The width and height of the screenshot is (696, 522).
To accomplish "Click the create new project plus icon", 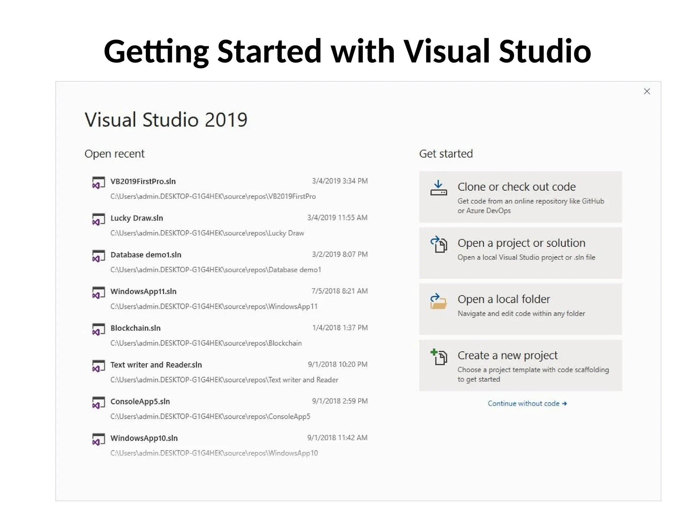I will pyautogui.click(x=439, y=357).
